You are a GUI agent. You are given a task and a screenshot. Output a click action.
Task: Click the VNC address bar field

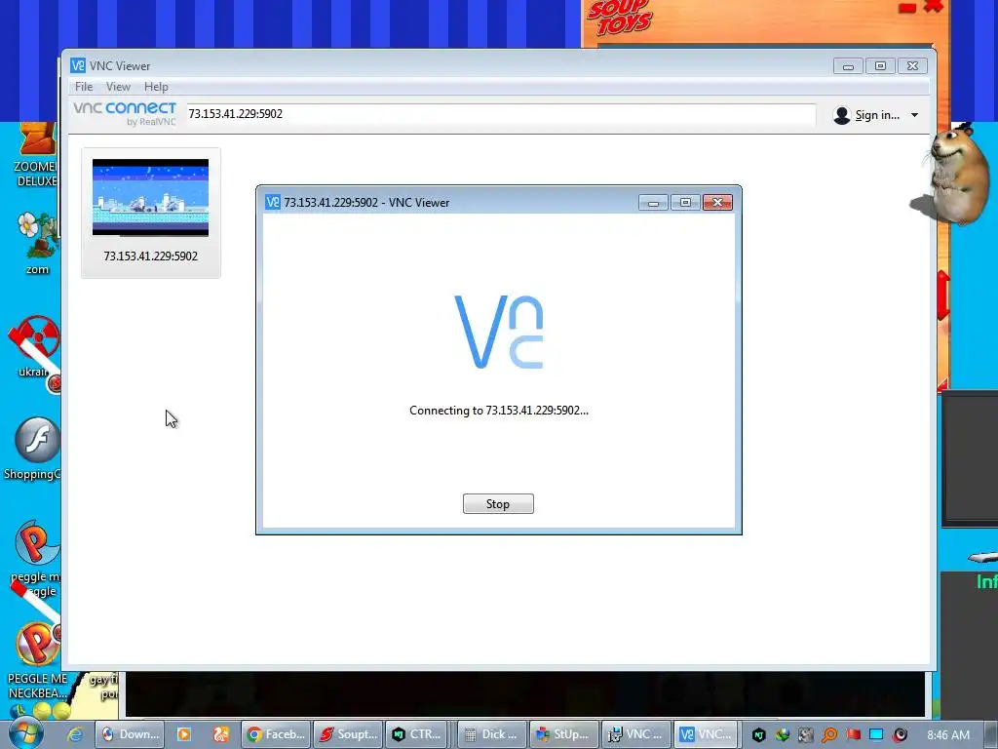pyautogui.click(x=500, y=114)
